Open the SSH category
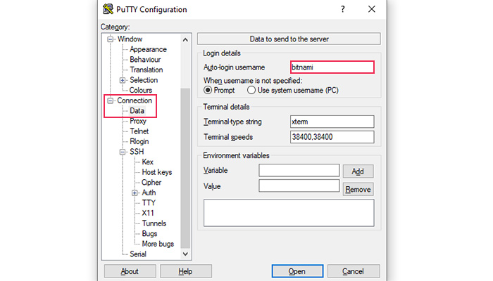 (137, 152)
